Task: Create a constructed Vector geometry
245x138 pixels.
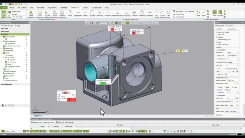Action: (x=204, y=13)
